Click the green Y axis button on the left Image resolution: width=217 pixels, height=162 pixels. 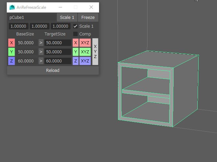(12, 52)
